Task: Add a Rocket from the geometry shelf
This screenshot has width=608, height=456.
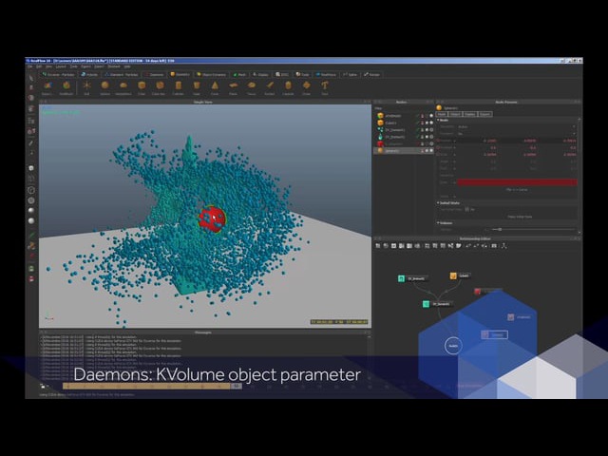Action: tap(270, 88)
